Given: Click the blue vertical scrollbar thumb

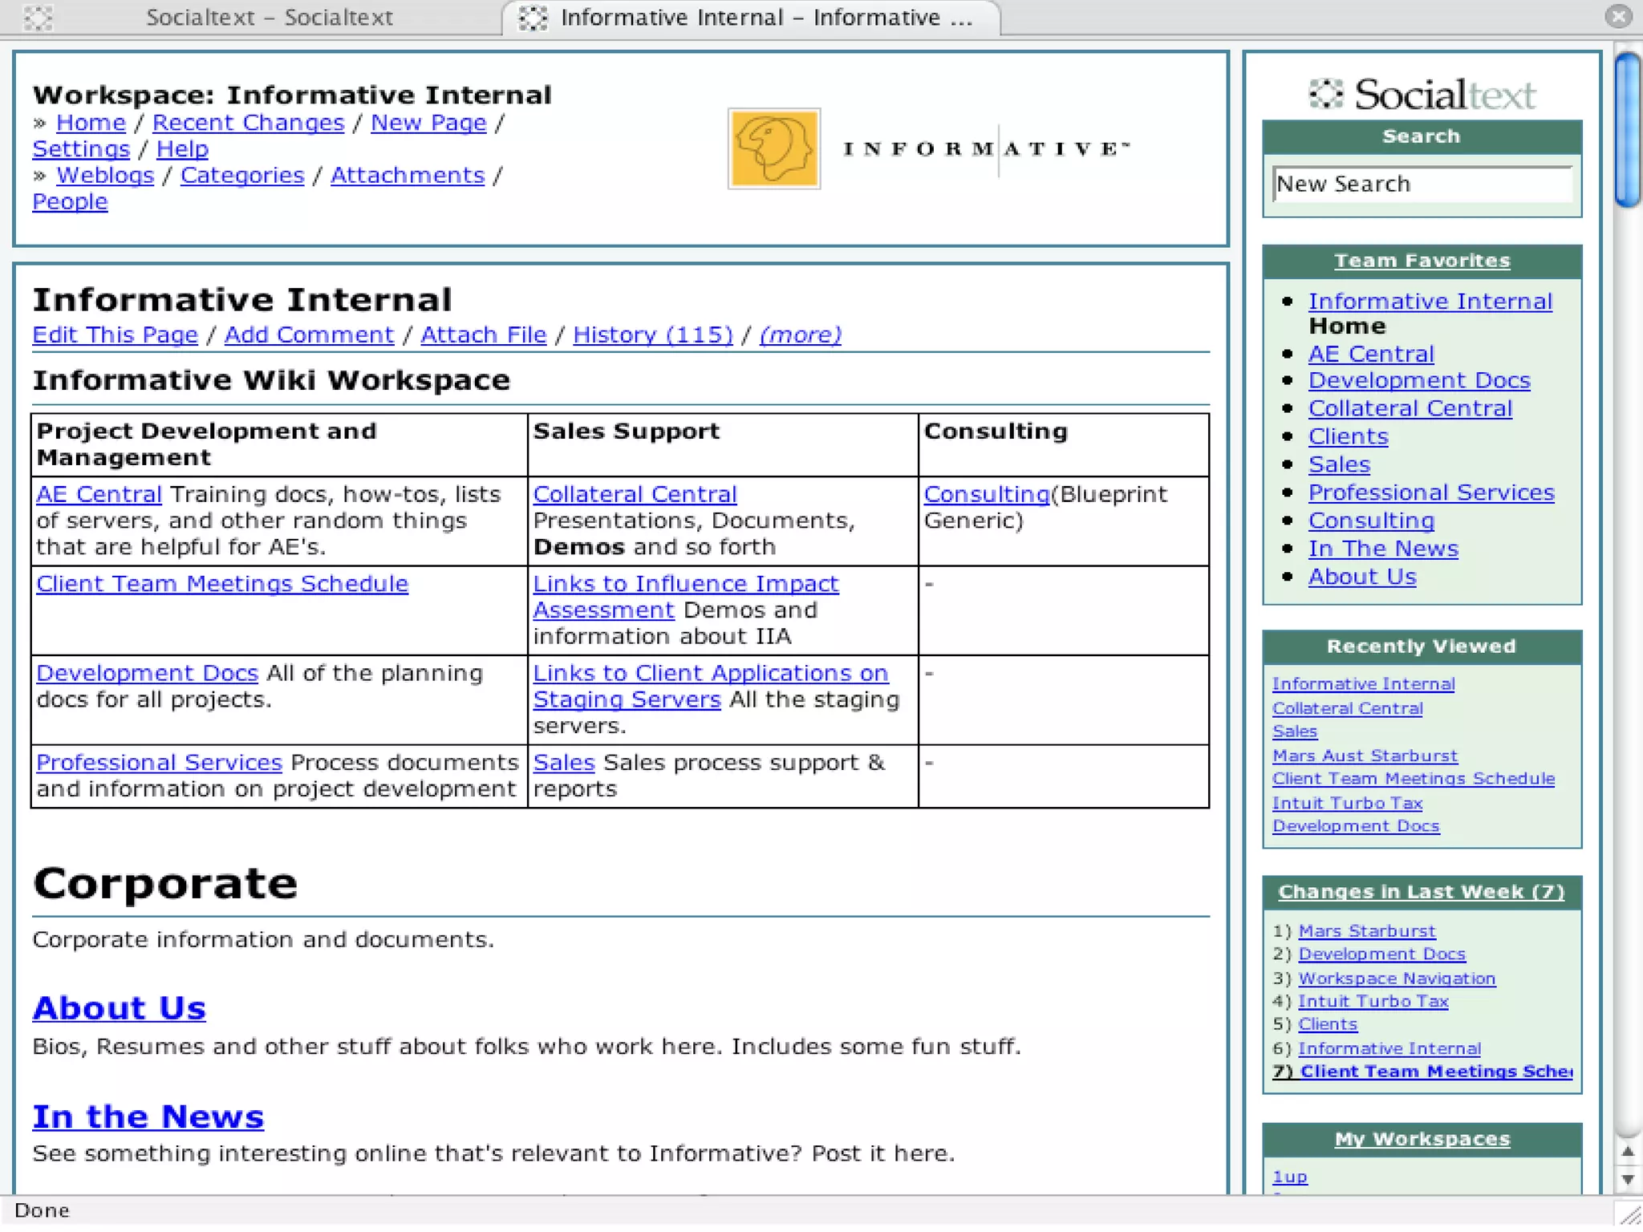Looking at the screenshot, I should [x=1628, y=128].
